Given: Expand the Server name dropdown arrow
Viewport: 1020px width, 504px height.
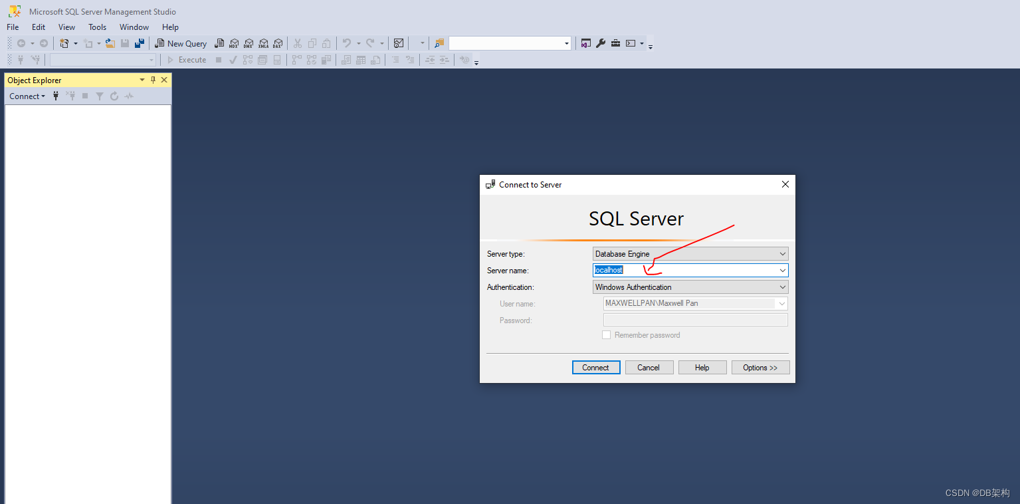Looking at the screenshot, I should (x=782, y=271).
